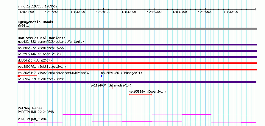Screen dimensions: 265x126
Task: Open variant nsv4324882 gnomAD label
Action: point(51,42)
